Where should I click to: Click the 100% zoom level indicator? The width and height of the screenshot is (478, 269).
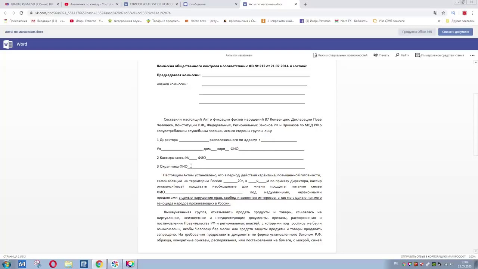click(472, 257)
